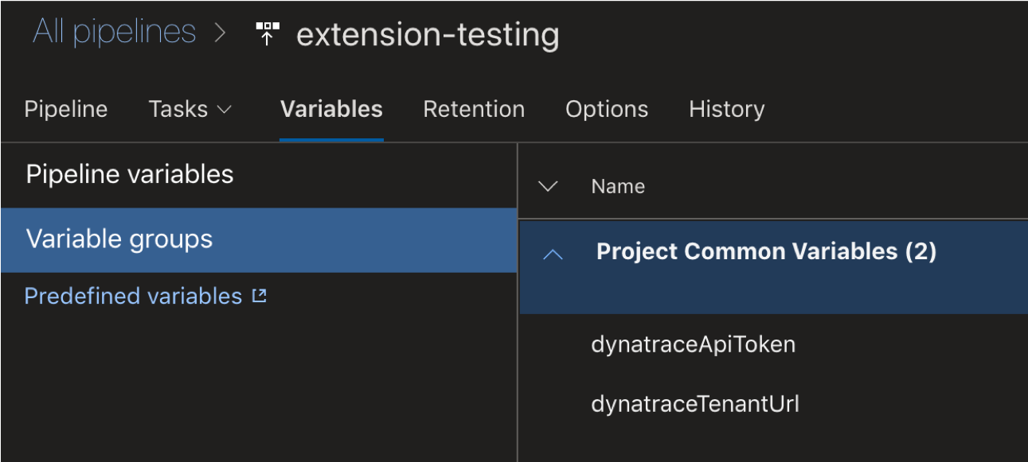Viewport: 1028px width, 462px height.
Task: Select the dynatraceTenantUrl variable row
Action: click(773, 404)
